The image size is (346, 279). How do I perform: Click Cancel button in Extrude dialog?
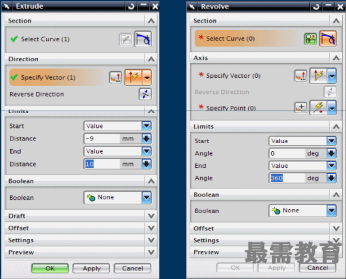coord(133,268)
